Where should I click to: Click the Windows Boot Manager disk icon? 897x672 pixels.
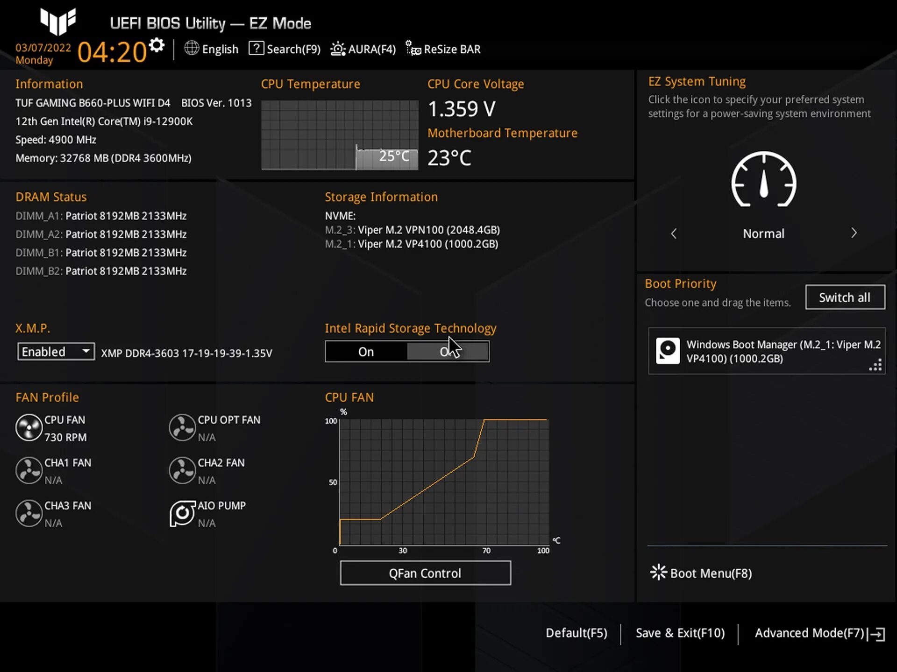(668, 350)
